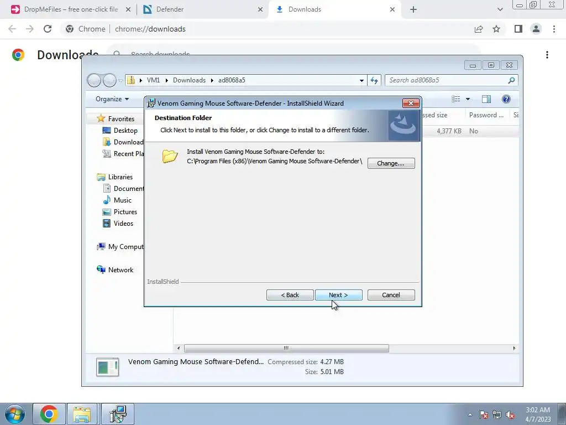Open Organize menu in Explorer
This screenshot has width=566, height=425.
pyautogui.click(x=112, y=99)
